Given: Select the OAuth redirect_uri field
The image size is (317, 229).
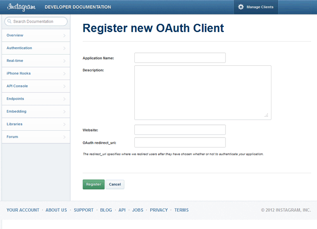Looking at the screenshot, I should tap(180, 142).
